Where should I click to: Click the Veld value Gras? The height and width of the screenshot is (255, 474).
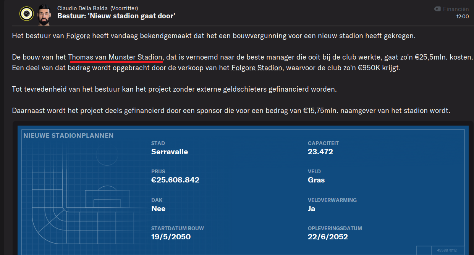[x=316, y=180]
